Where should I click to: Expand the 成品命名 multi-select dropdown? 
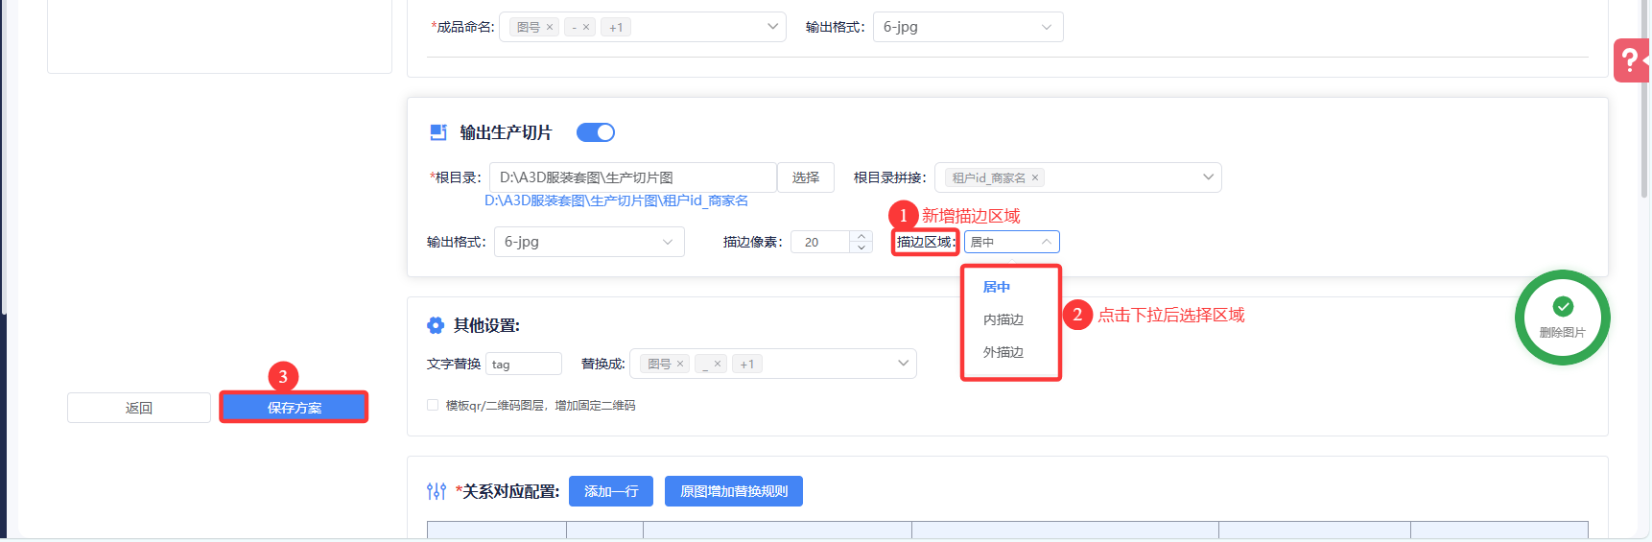pos(773,27)
